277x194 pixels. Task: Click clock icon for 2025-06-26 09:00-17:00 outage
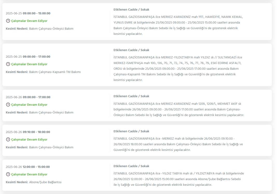(8, 104)
